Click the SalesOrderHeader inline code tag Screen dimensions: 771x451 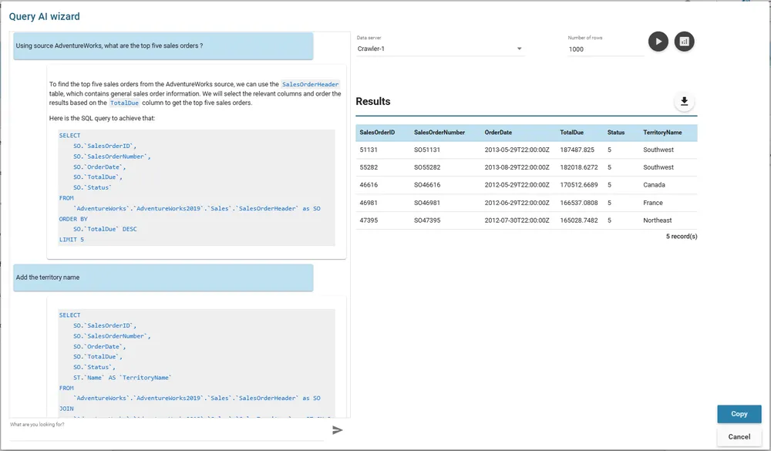(x=310, y=84)
